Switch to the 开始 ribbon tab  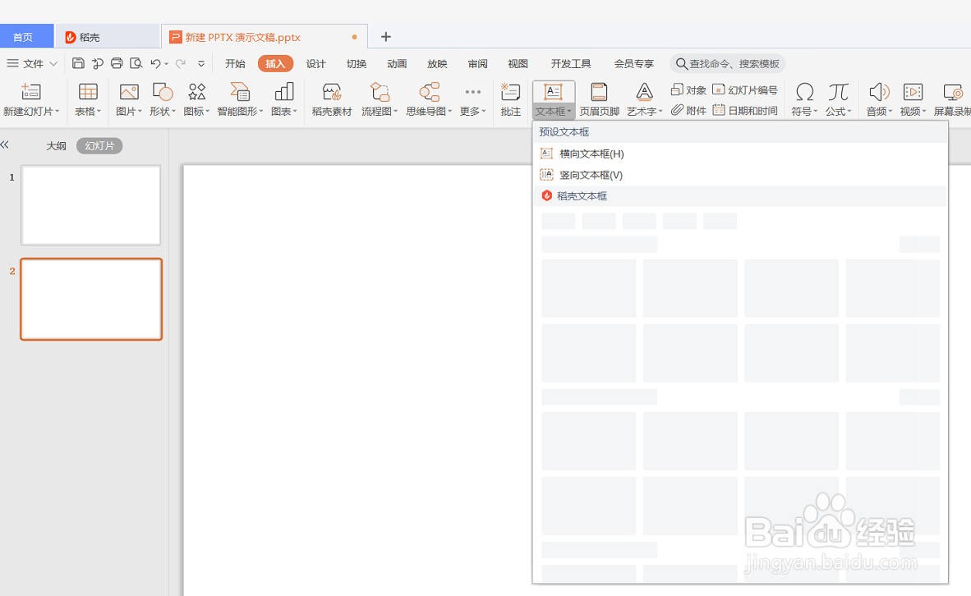[x=235, y=64]
